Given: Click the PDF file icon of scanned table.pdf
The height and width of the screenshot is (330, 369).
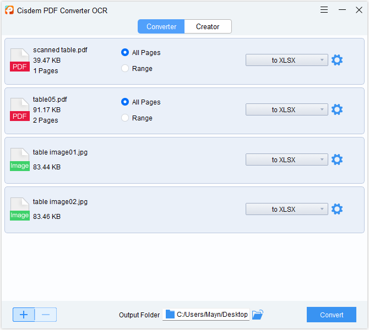Looking at the screenshot, I should 20,60.
